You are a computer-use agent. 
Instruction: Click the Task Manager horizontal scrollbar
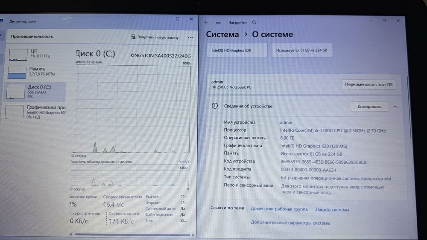132,234
